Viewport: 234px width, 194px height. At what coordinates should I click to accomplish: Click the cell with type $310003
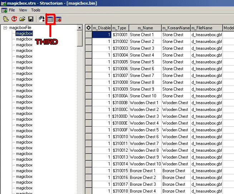click(x=120, y=48)
